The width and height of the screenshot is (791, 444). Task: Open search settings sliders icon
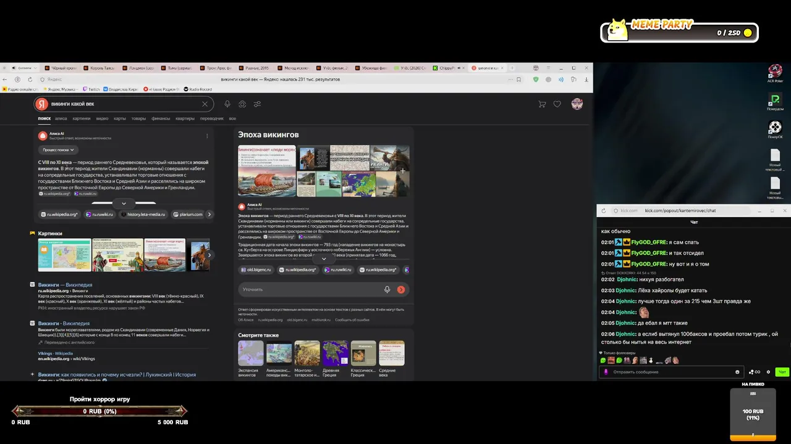[257, 104]
